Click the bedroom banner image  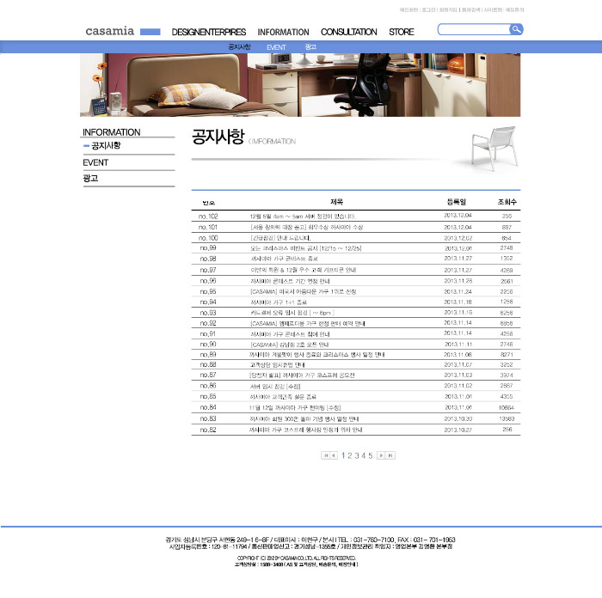(x=300, y=85)
